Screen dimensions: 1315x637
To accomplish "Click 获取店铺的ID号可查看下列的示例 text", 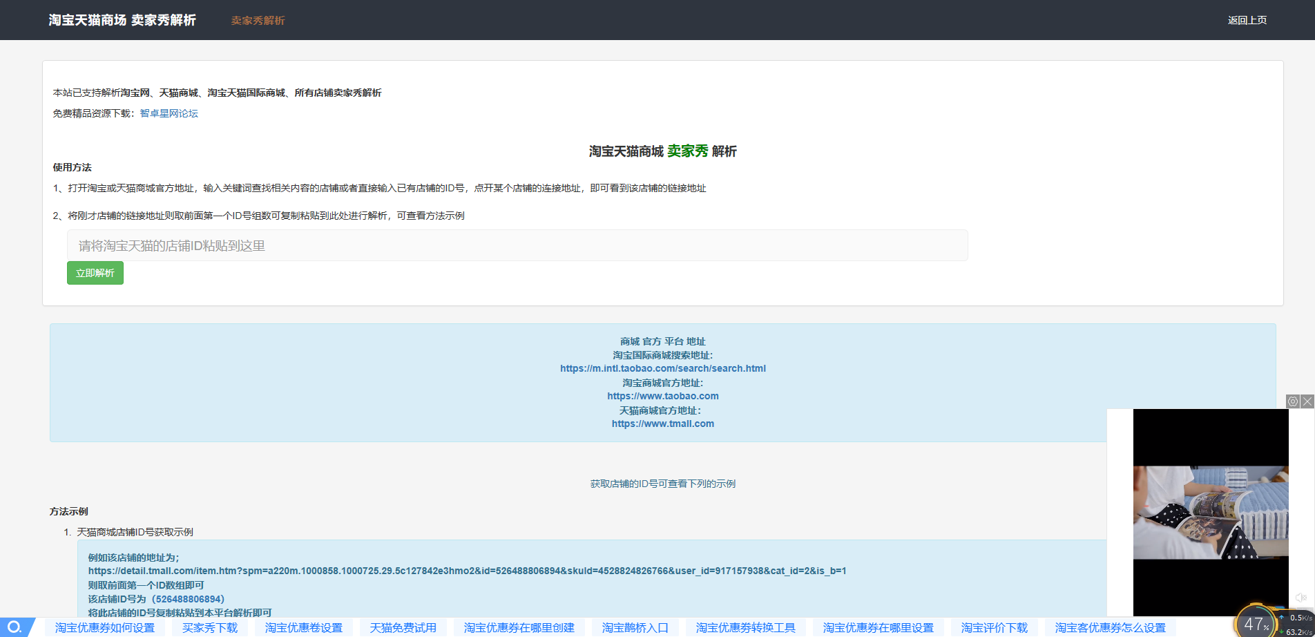I will coord(663,484).
